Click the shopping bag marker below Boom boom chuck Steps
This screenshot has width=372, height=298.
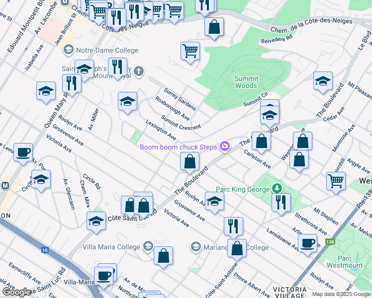click(x=189, y=161)
